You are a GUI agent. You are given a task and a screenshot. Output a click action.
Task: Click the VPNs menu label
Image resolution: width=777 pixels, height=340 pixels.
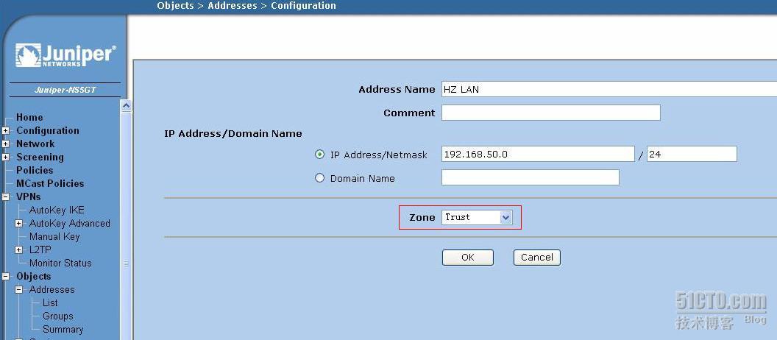(x=28, y=196)
